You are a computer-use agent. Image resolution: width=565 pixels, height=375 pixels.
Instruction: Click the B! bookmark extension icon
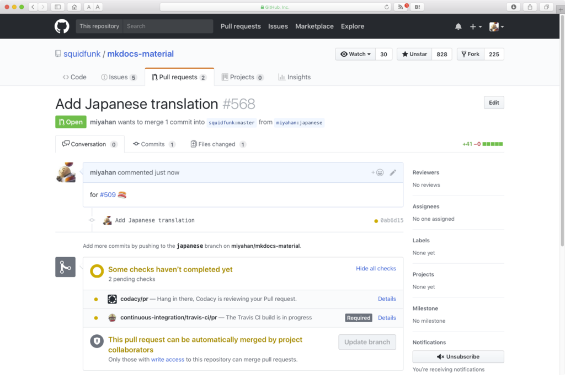point(417,7)
